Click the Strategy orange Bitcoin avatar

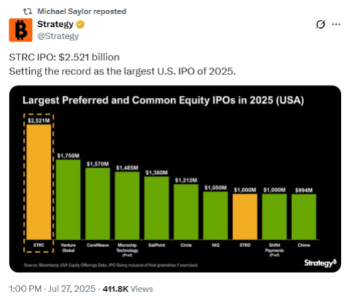(21, 30)
